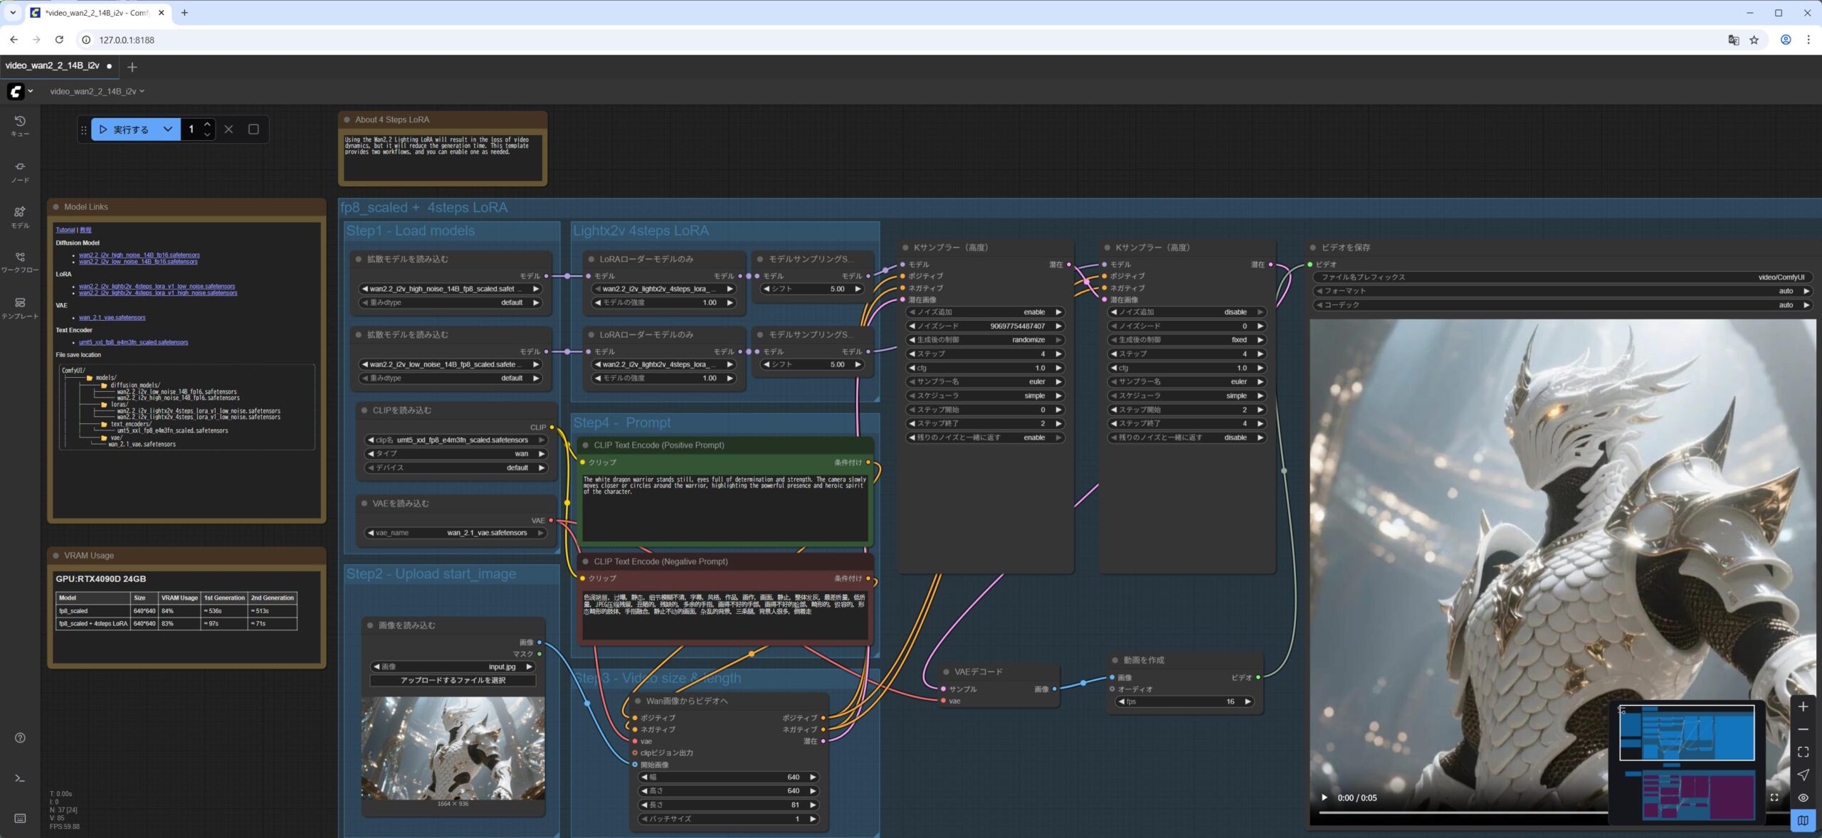Select the canvas navigation mode arrow icon

pos(1803,775)
